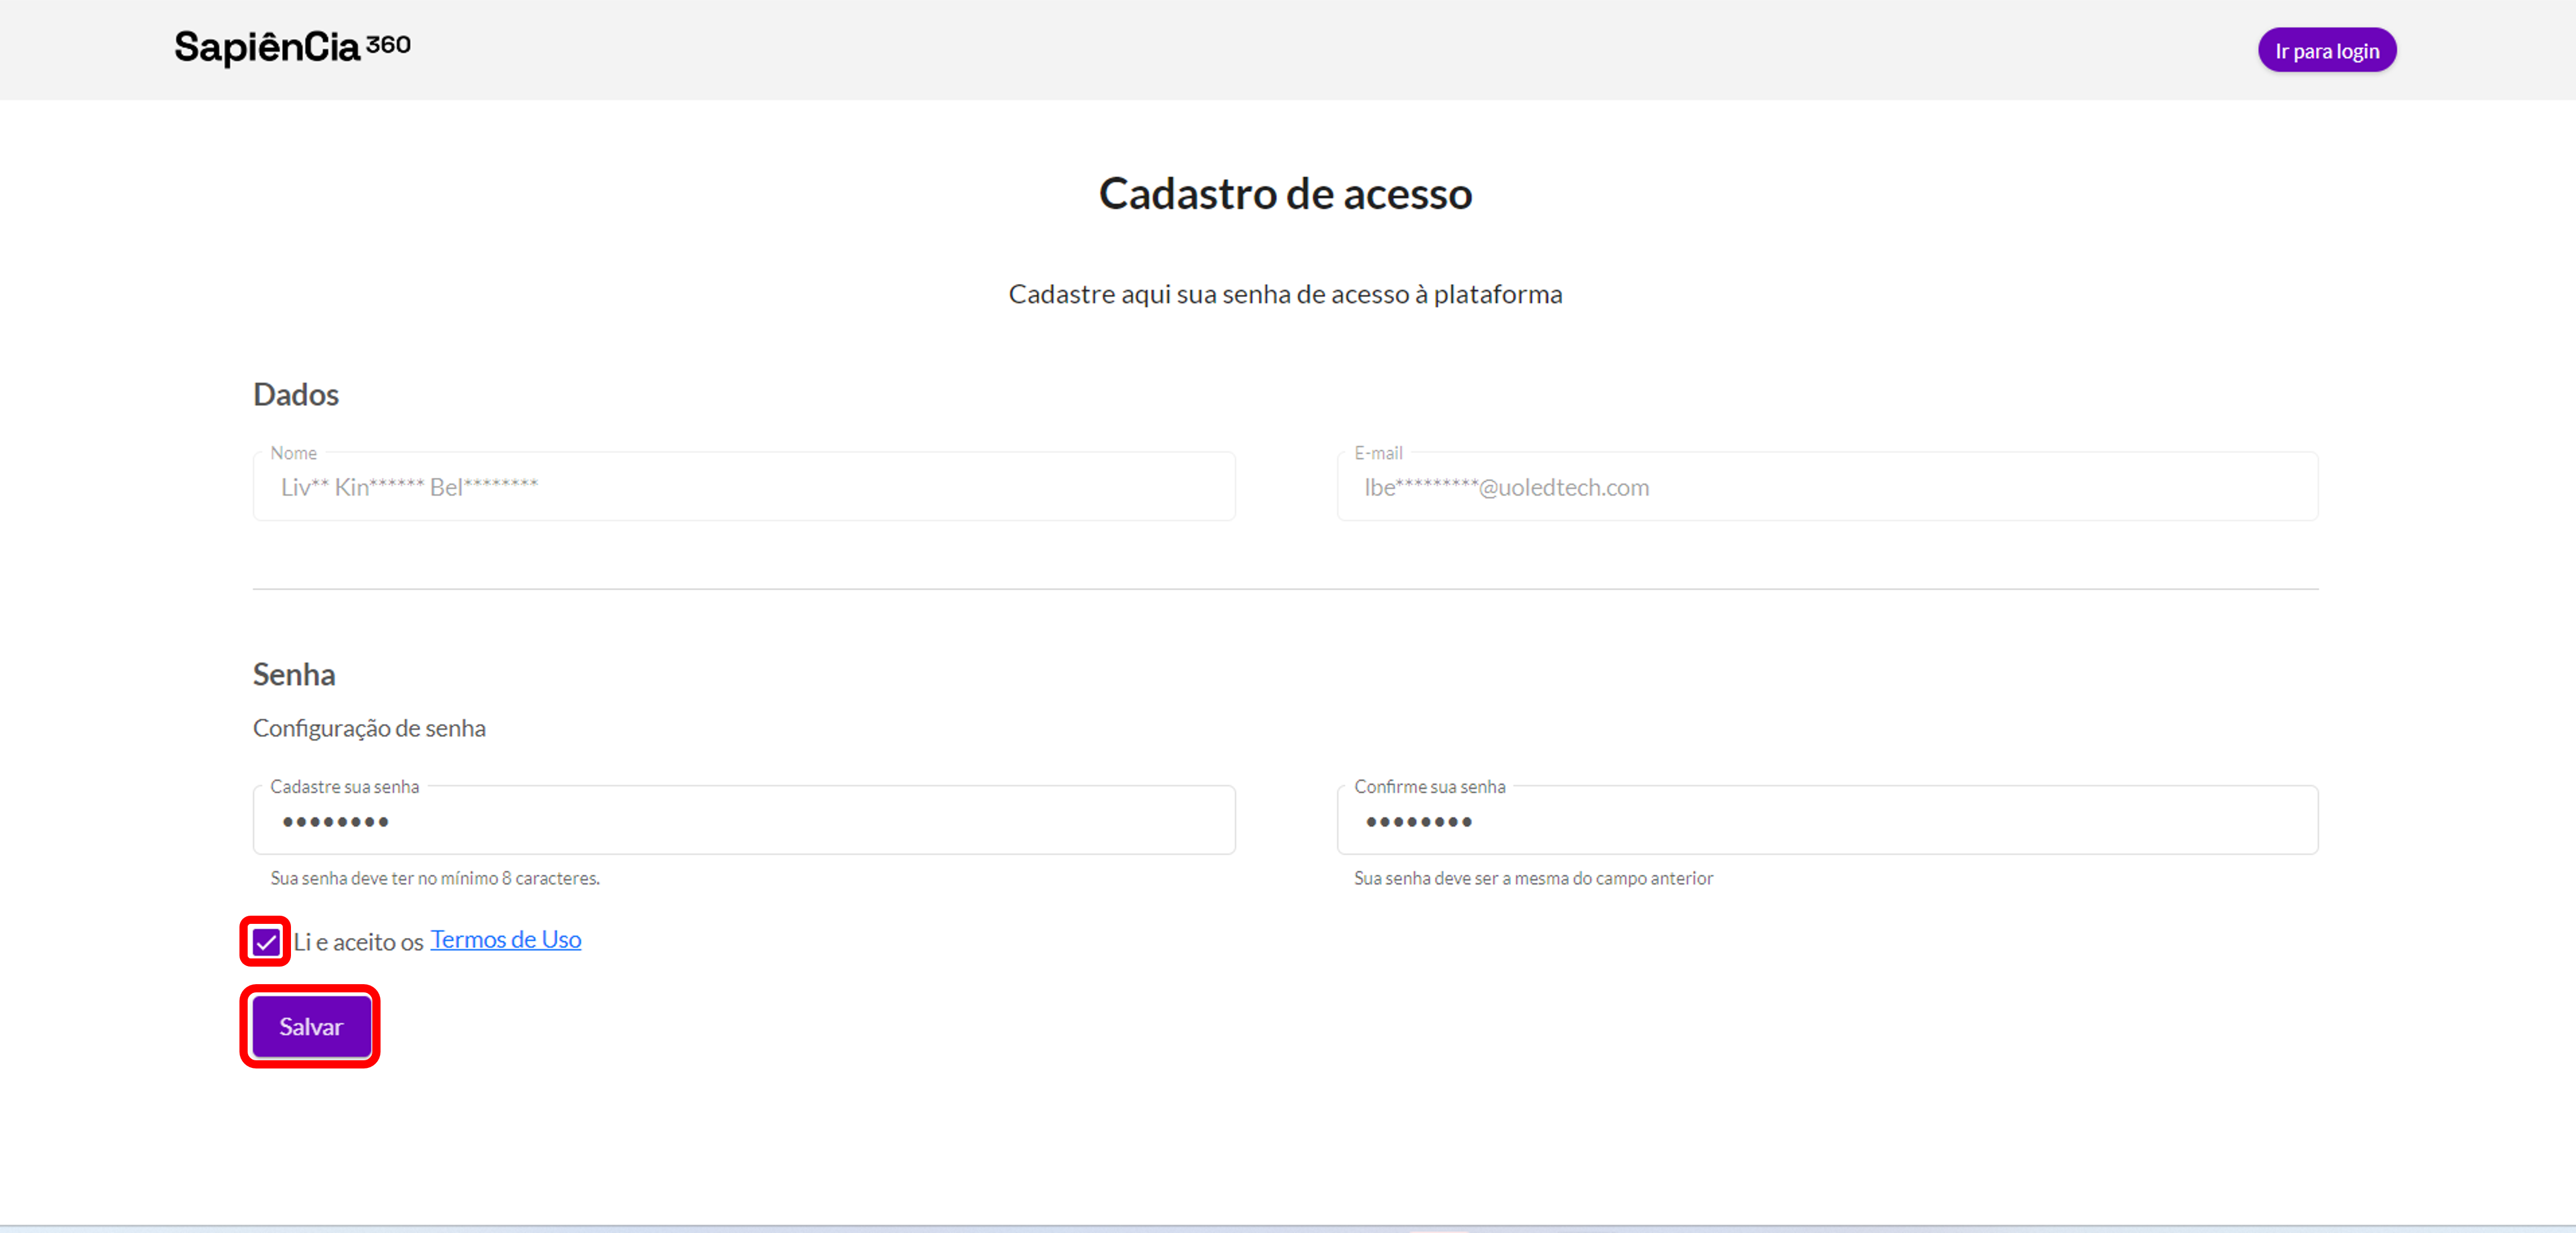Open the Termos de Uso link
This screenshot has width=2576, height=1233.
coord(505,940)
